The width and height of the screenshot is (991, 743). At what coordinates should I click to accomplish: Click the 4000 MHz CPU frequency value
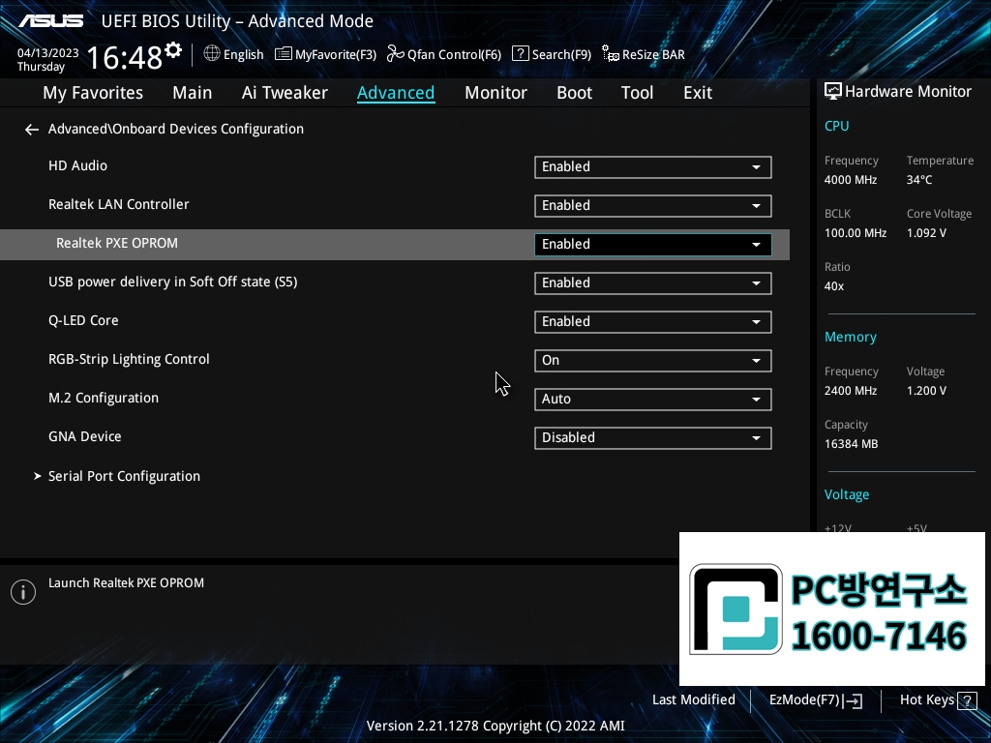pos(850,180)
